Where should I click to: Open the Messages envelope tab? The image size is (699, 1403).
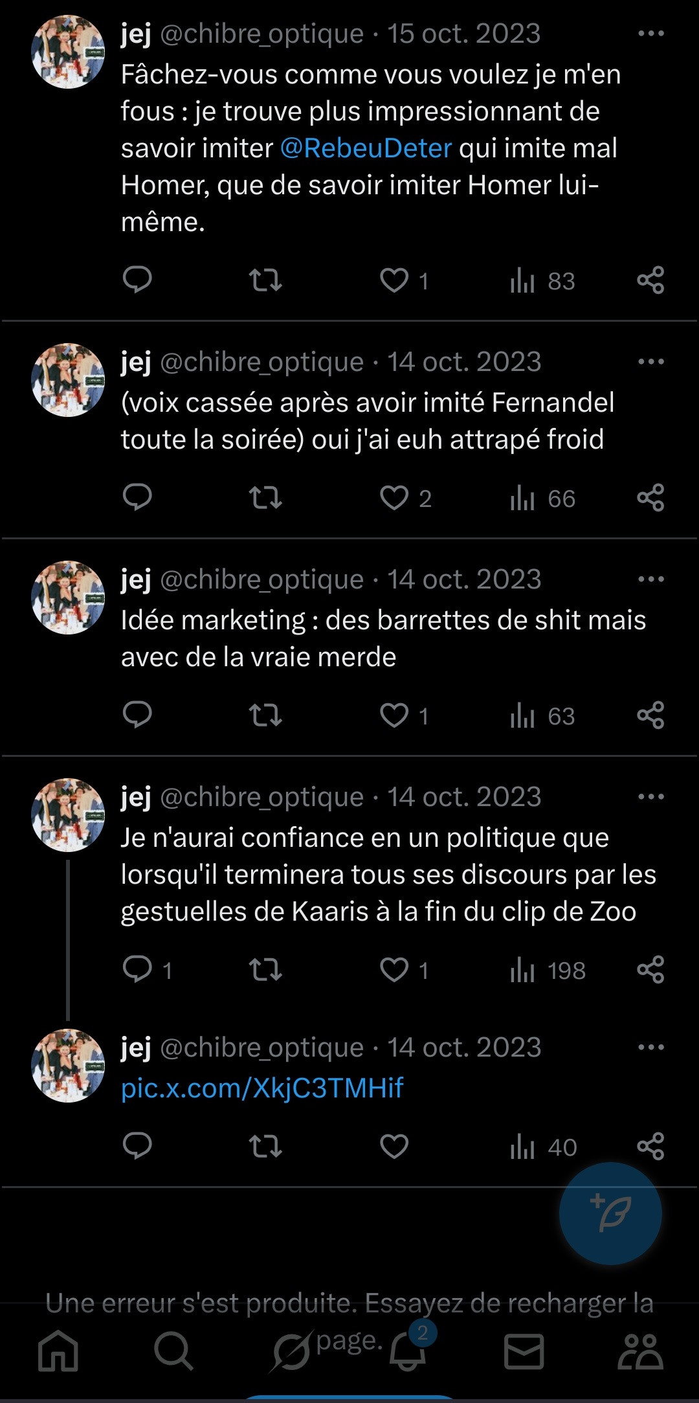(524, 1351)
